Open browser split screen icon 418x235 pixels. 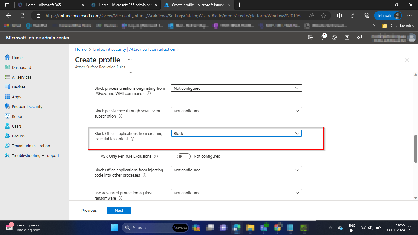[x=339, y=16]
